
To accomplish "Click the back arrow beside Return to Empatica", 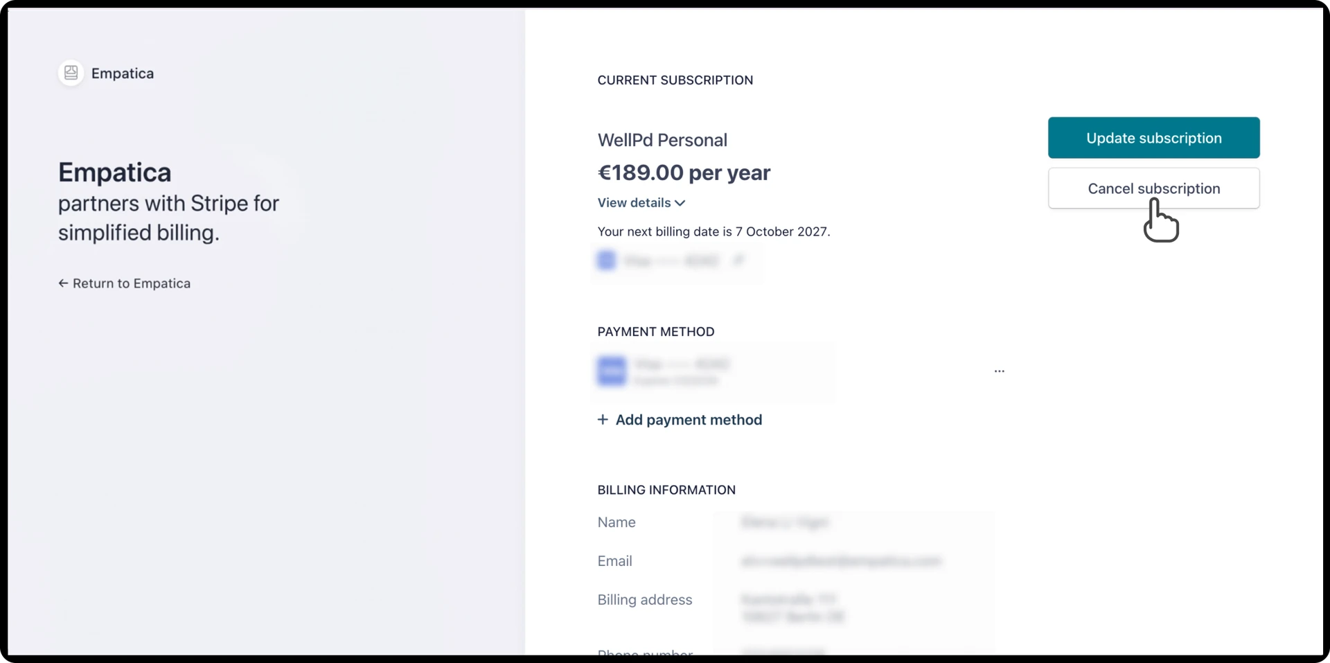I will coord(63,283).
